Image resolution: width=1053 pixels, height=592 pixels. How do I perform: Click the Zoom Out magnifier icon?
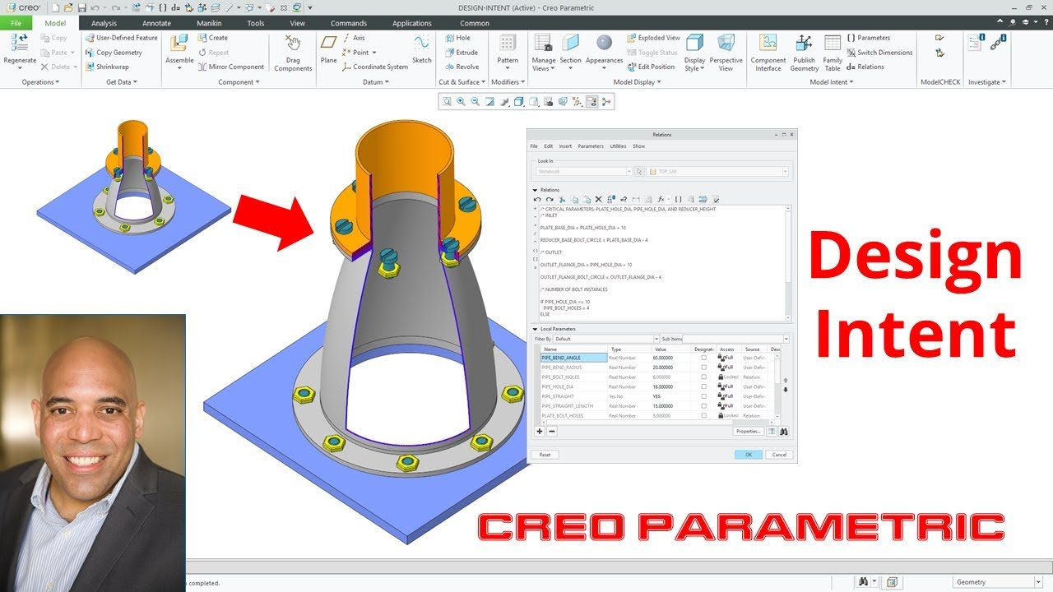[x=475, y=102]
